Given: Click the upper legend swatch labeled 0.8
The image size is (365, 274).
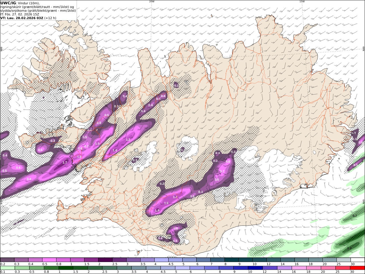Looking at the screenshot, I should click(x=63, y=260).
